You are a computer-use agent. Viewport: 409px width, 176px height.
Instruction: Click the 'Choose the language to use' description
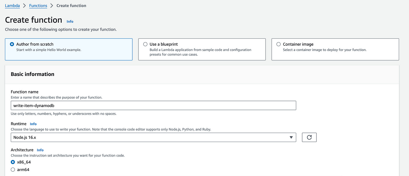pyautogui.click(x=111, y=129)
